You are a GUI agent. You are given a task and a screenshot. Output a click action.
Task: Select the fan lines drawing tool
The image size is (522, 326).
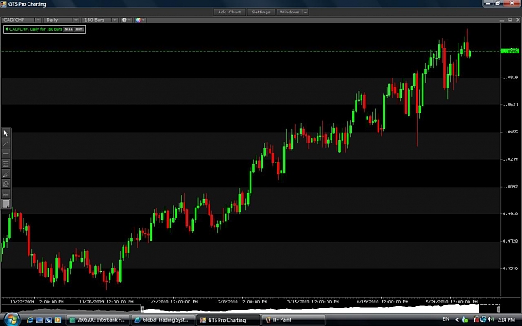6,173
